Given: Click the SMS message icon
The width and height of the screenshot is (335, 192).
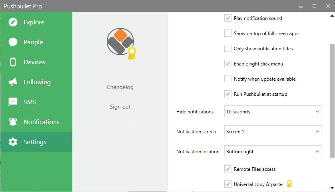Looking at the screenshot, I should point(13,102).
